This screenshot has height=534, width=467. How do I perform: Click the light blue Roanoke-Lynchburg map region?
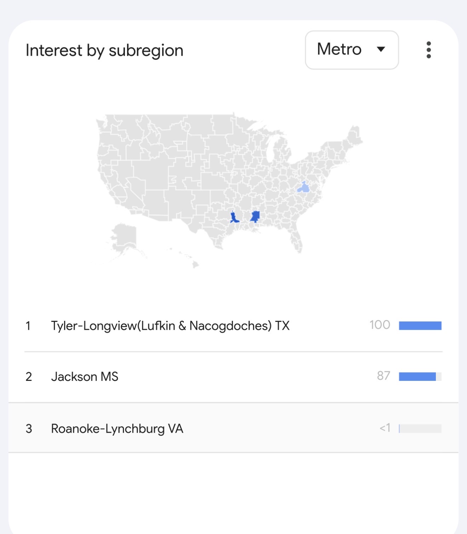coord(304,187)
